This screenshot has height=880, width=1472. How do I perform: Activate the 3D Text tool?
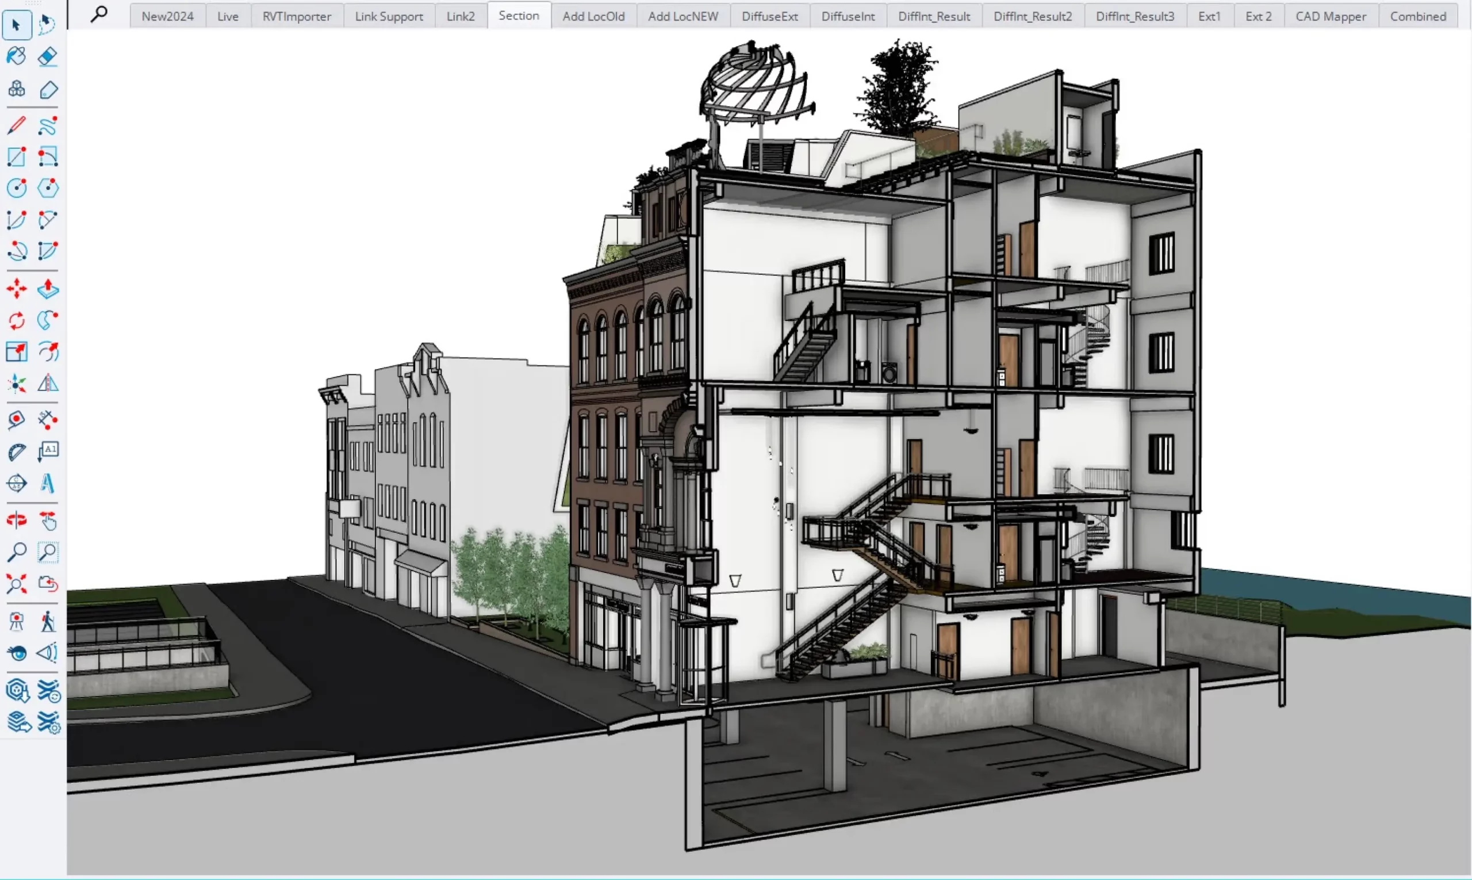47,483
